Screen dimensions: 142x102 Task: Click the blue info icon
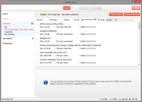coord(45,82)
